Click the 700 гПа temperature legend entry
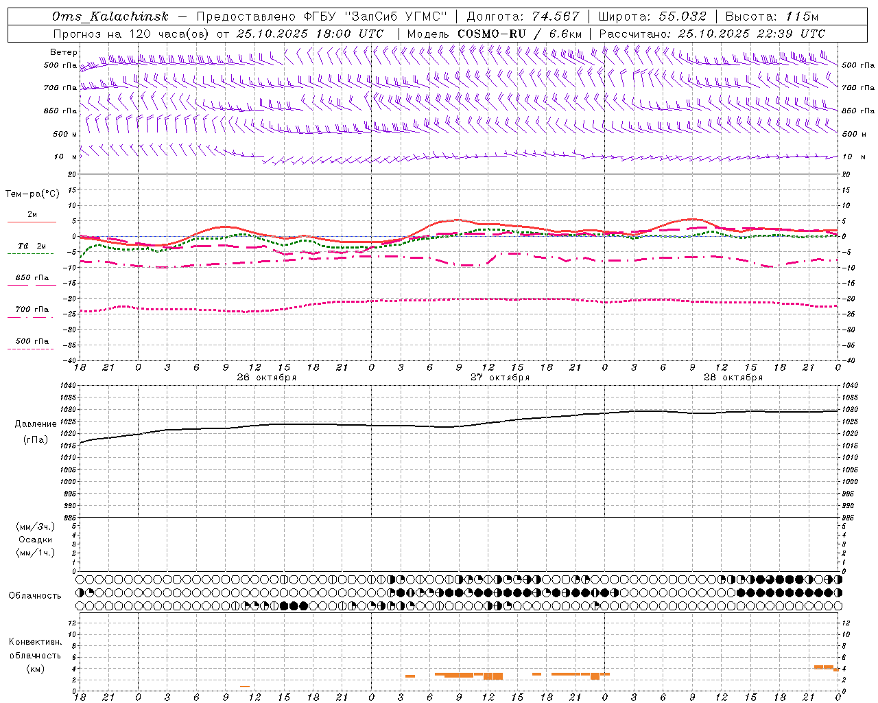 point(32,310)
